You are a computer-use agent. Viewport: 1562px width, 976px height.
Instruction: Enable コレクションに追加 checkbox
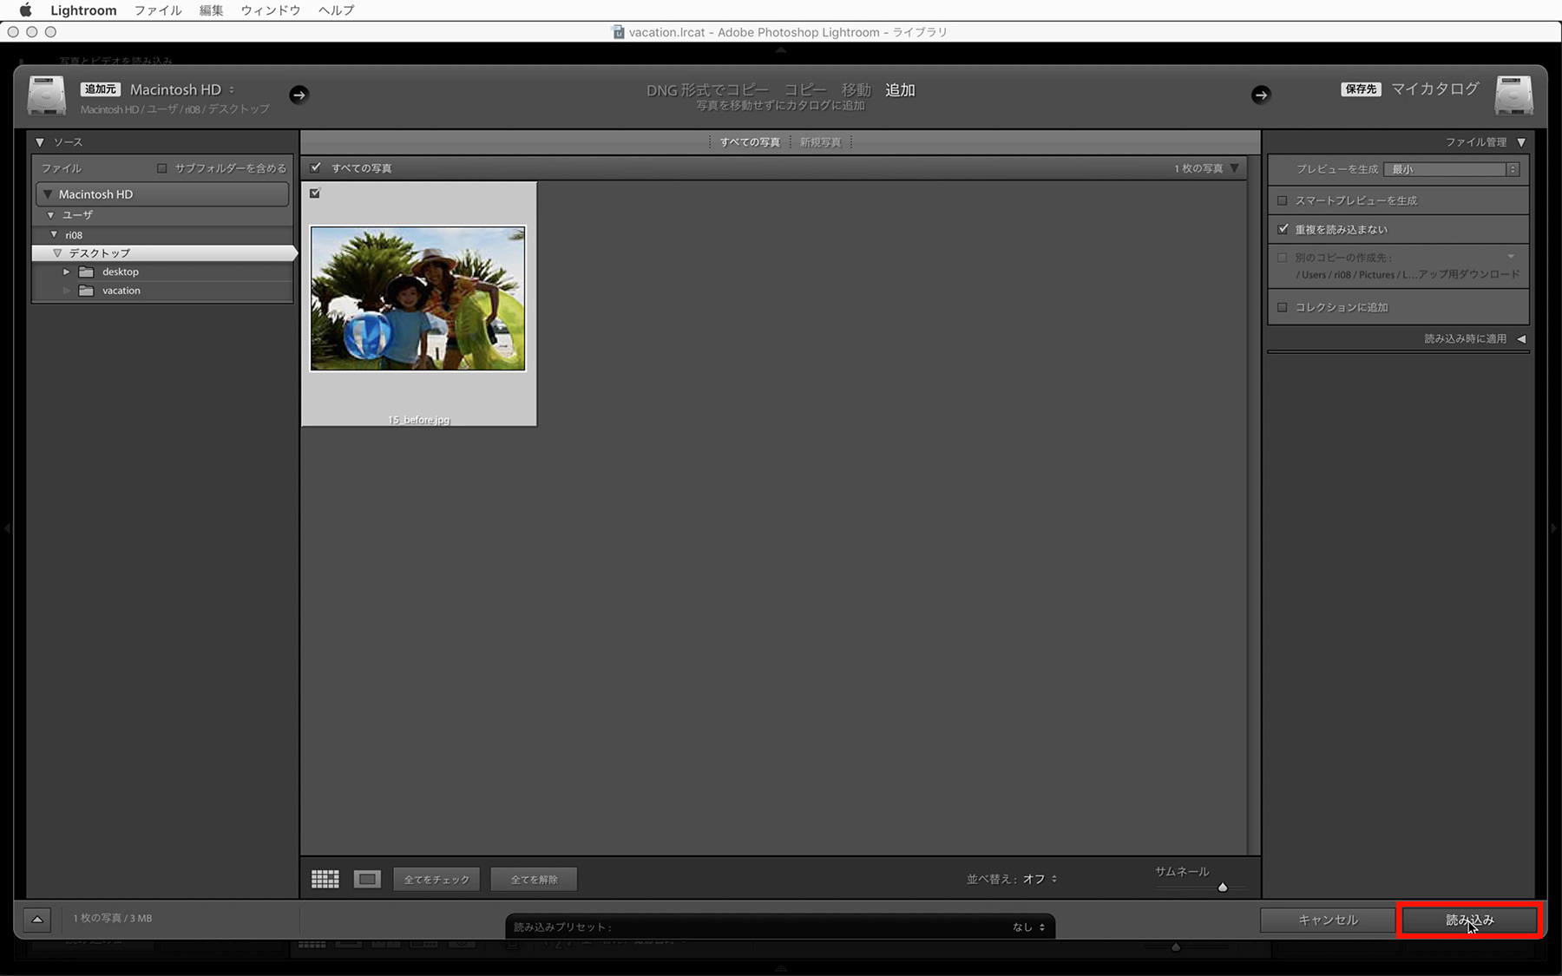tap(1283, 307)
